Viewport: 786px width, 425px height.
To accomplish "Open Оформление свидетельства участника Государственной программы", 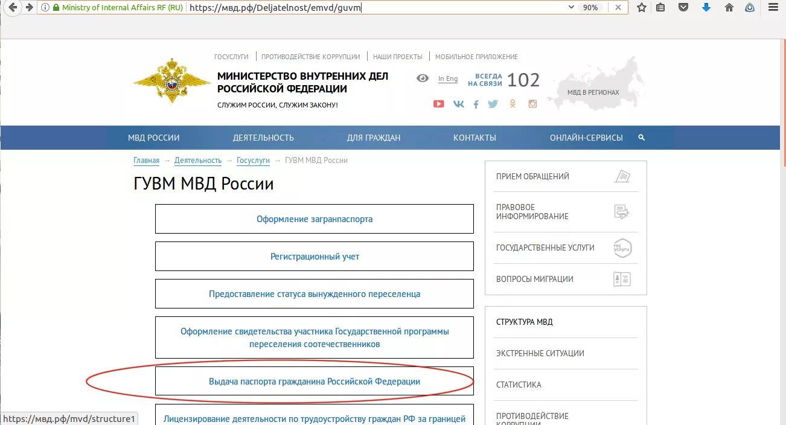I will tap(315, 337).
